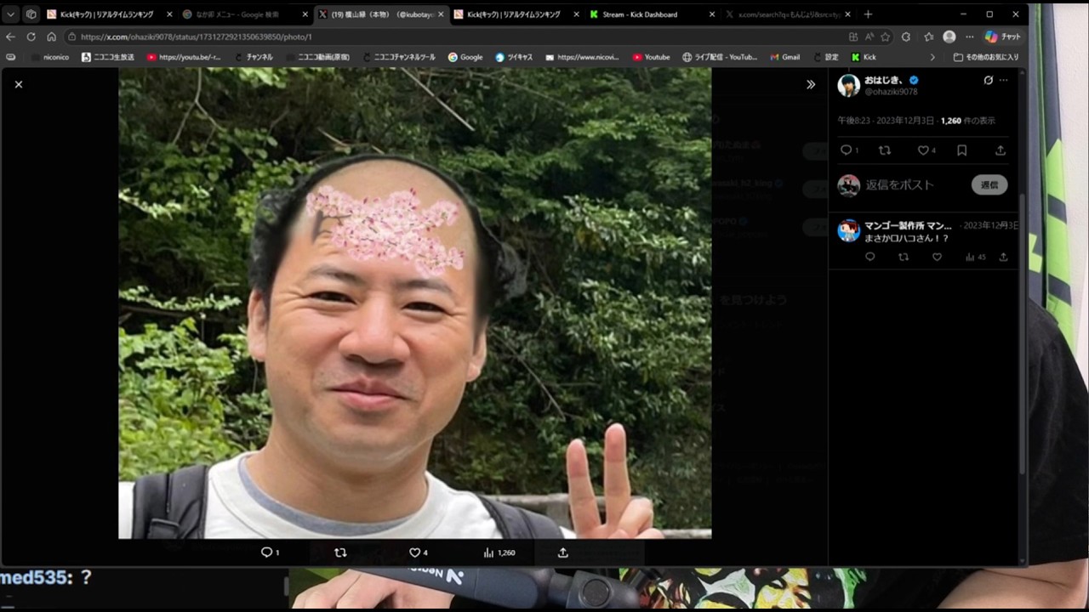The image size is (1089, 612).
Task: Open the favorites list icon in toolbar
Action: (x=928, y=37)
